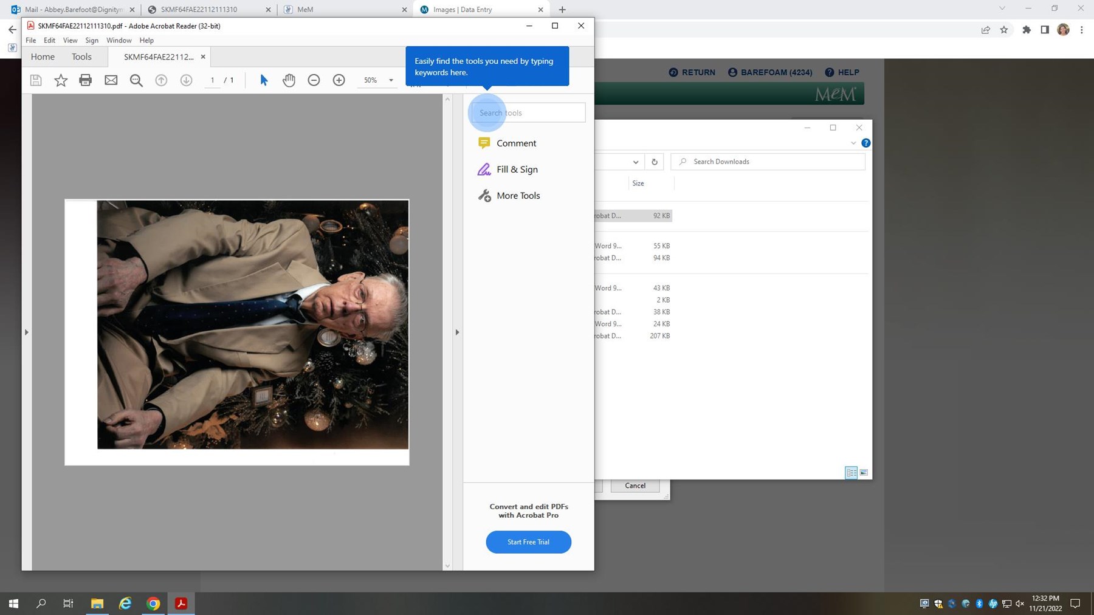Viewport: 1094px width, 615px height.
Task: Expand the left navigation pane arrow
Action: (x=26, y=332)
